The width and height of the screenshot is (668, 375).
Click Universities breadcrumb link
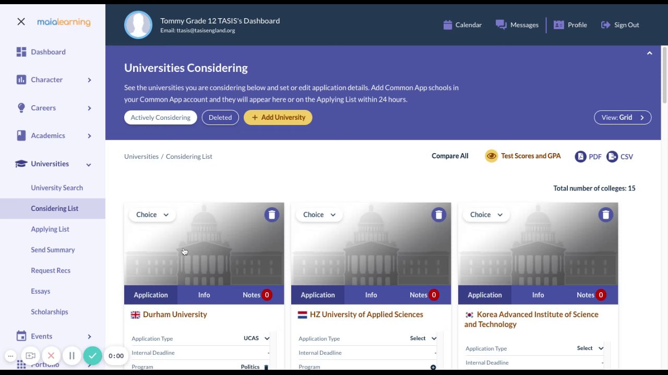click(x=141, y=156)
